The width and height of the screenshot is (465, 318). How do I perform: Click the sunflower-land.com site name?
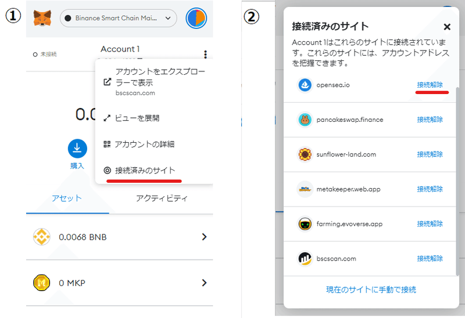tap(346, 154)
